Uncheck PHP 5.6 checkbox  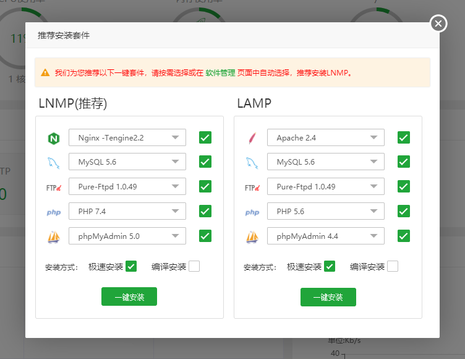click(404, 211)
